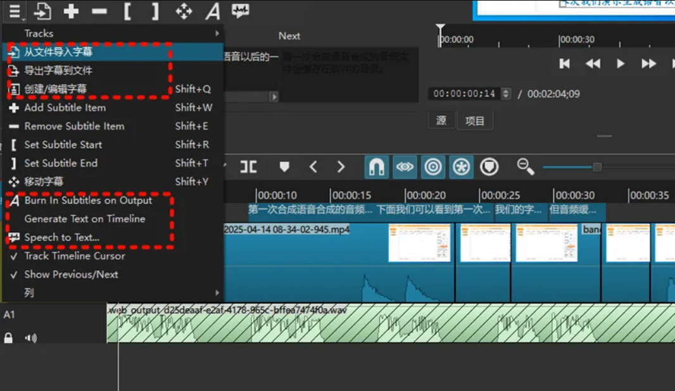The image size is (675, 391).
Task: Click the timeline zoom slider handle
Action: pos(596,167)
